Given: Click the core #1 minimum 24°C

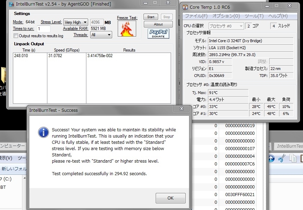Looking at the screenshot, I should click(256, 114).
